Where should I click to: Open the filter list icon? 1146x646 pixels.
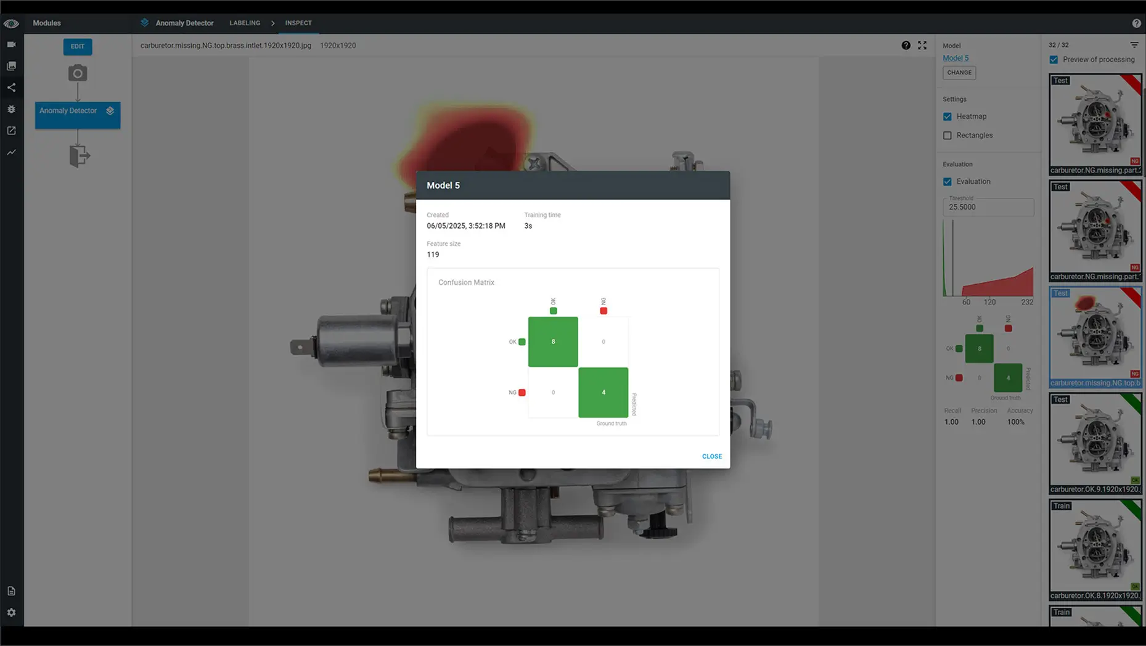[1134, 45]
